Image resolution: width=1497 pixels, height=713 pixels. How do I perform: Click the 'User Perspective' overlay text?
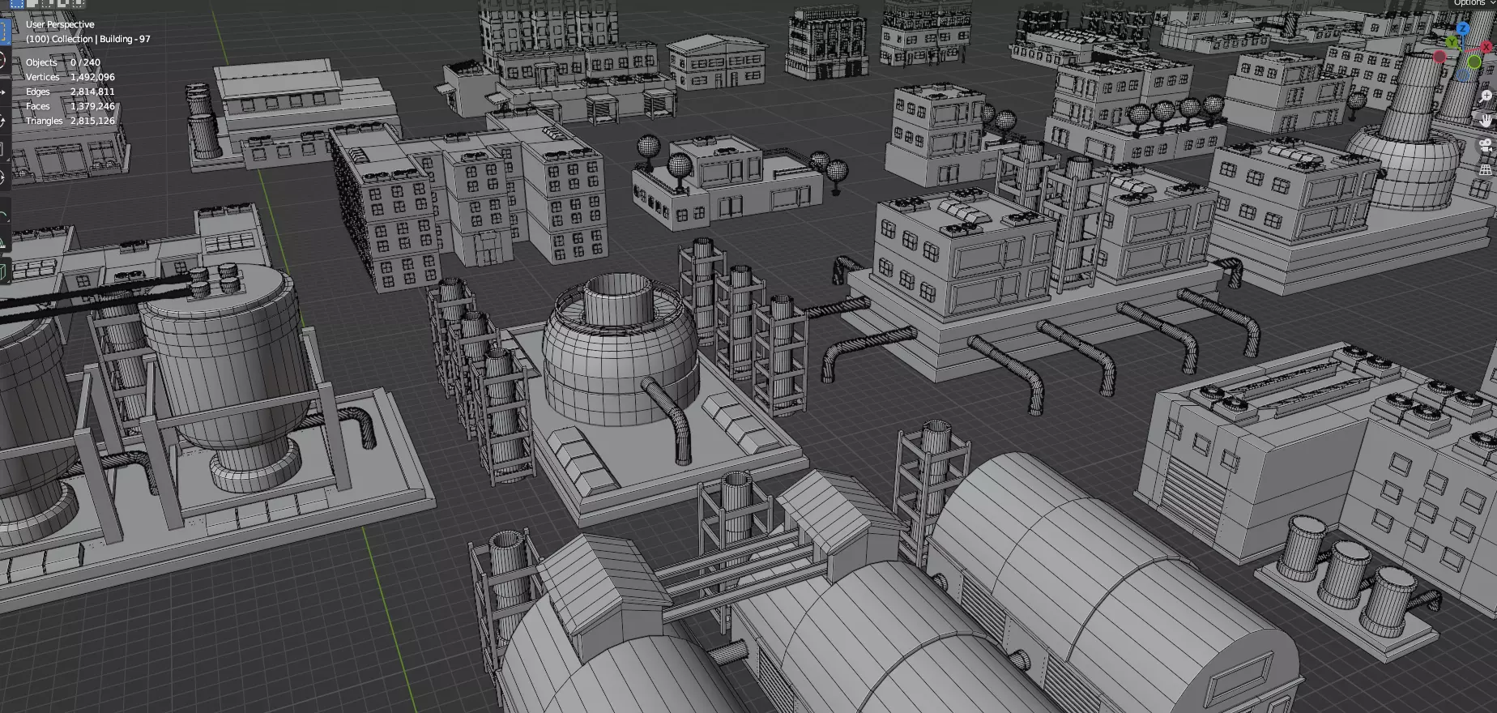tap(60, 24)
